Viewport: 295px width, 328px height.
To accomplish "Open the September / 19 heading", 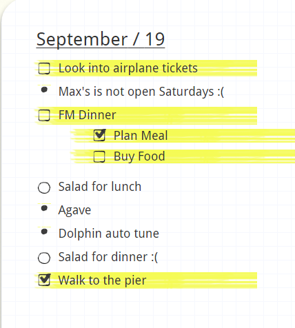I will point(101,39).
